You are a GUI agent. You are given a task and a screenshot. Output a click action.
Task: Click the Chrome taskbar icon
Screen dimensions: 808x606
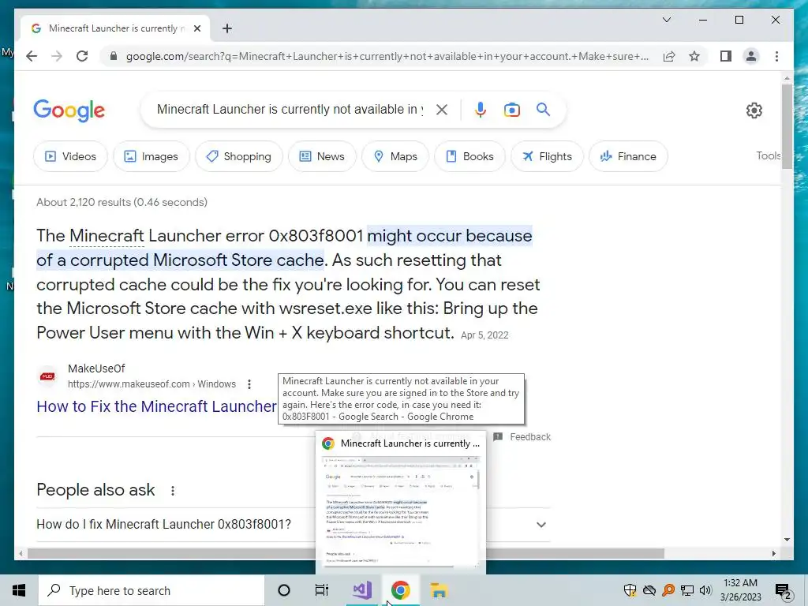tap(400, 590)
